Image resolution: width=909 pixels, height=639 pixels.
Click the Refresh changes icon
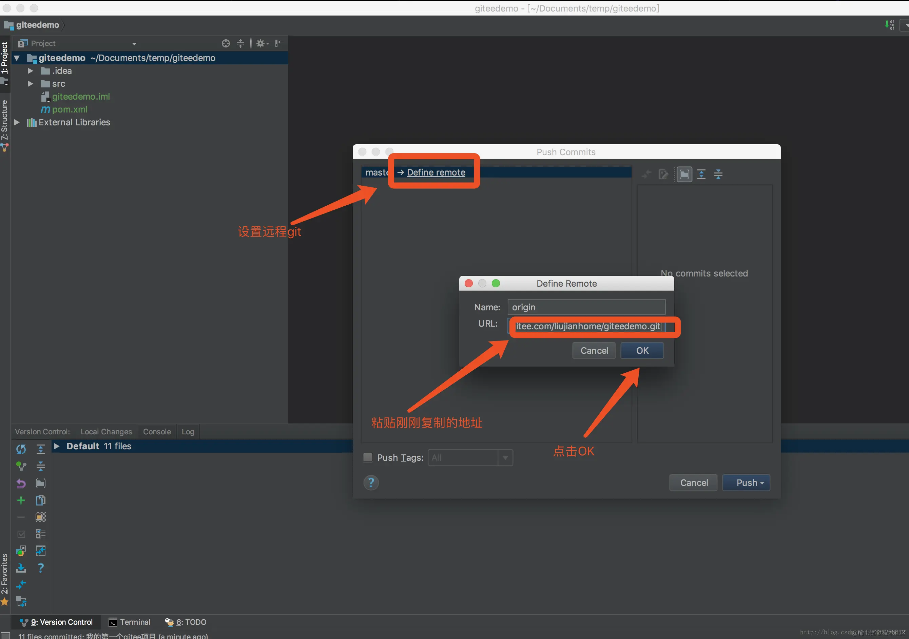click(21, 449)
